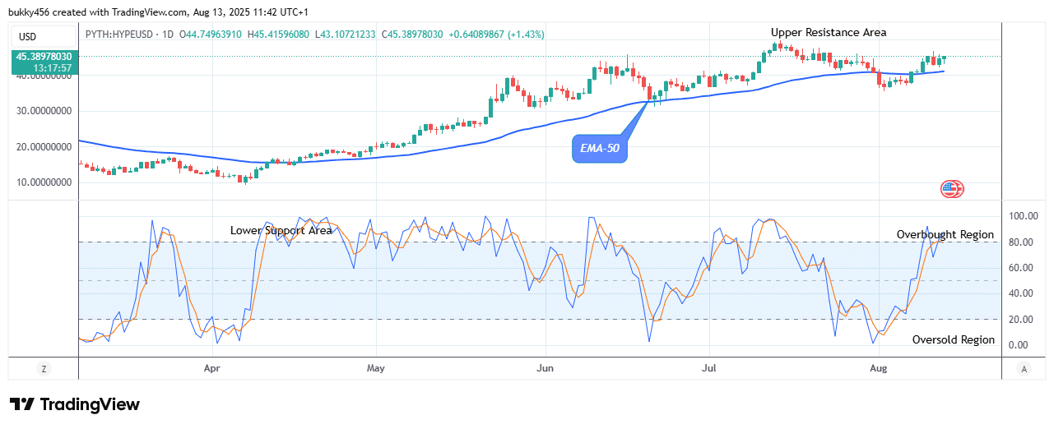Click the A auto-scale button at bottom-right

1023,368
